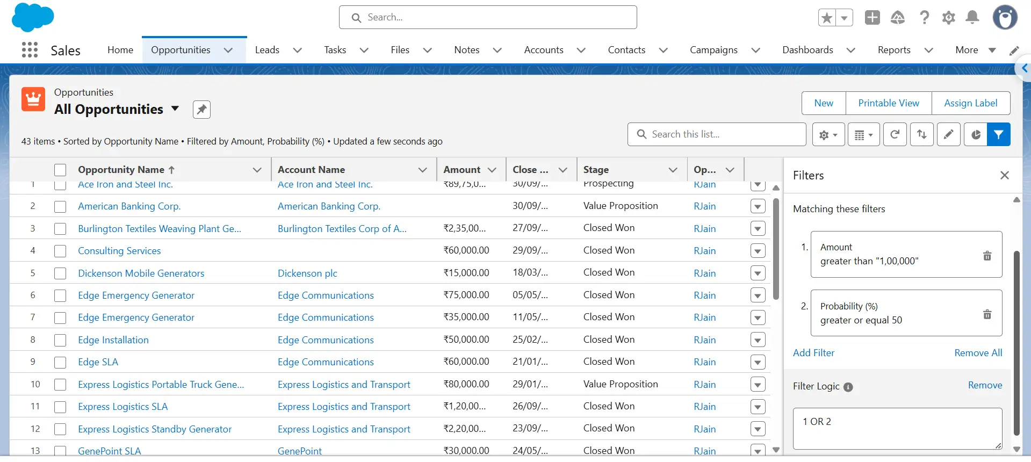Screen dimensions: 1031x462
Task: Open the App Launcher grid
Action: click(x=30, y=50)
